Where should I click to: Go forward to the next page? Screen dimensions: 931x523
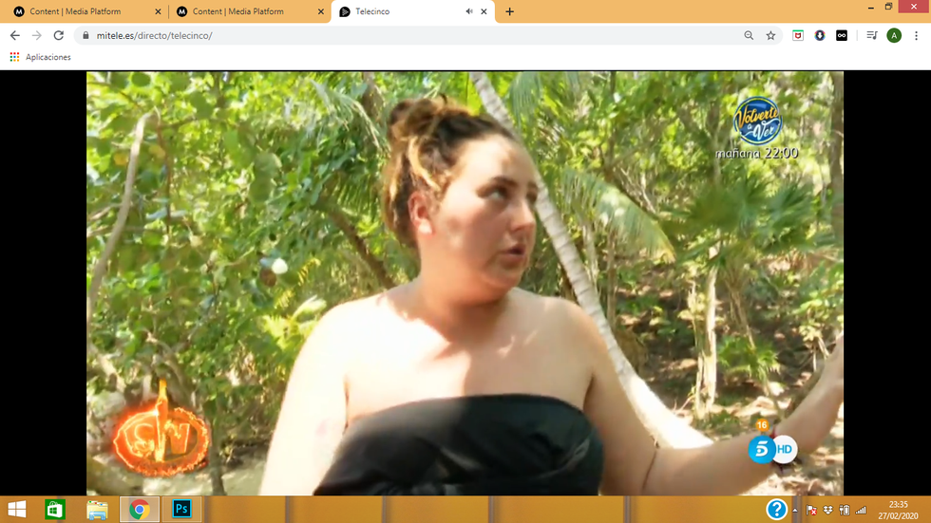[x=37, y=35]
